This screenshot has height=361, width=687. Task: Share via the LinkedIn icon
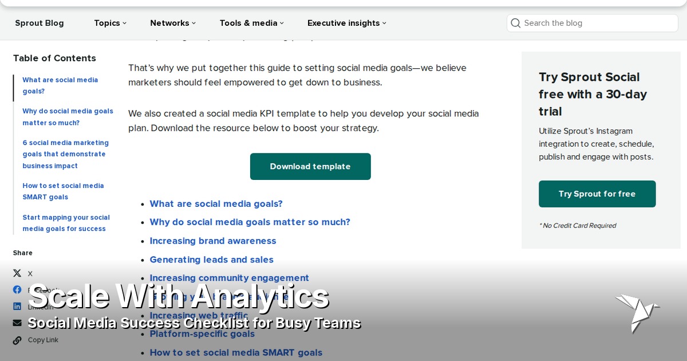17,307
